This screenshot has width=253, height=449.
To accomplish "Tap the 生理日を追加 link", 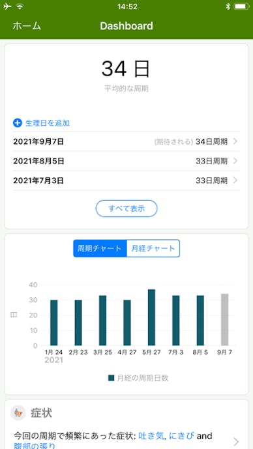I will tap(48, 123).
